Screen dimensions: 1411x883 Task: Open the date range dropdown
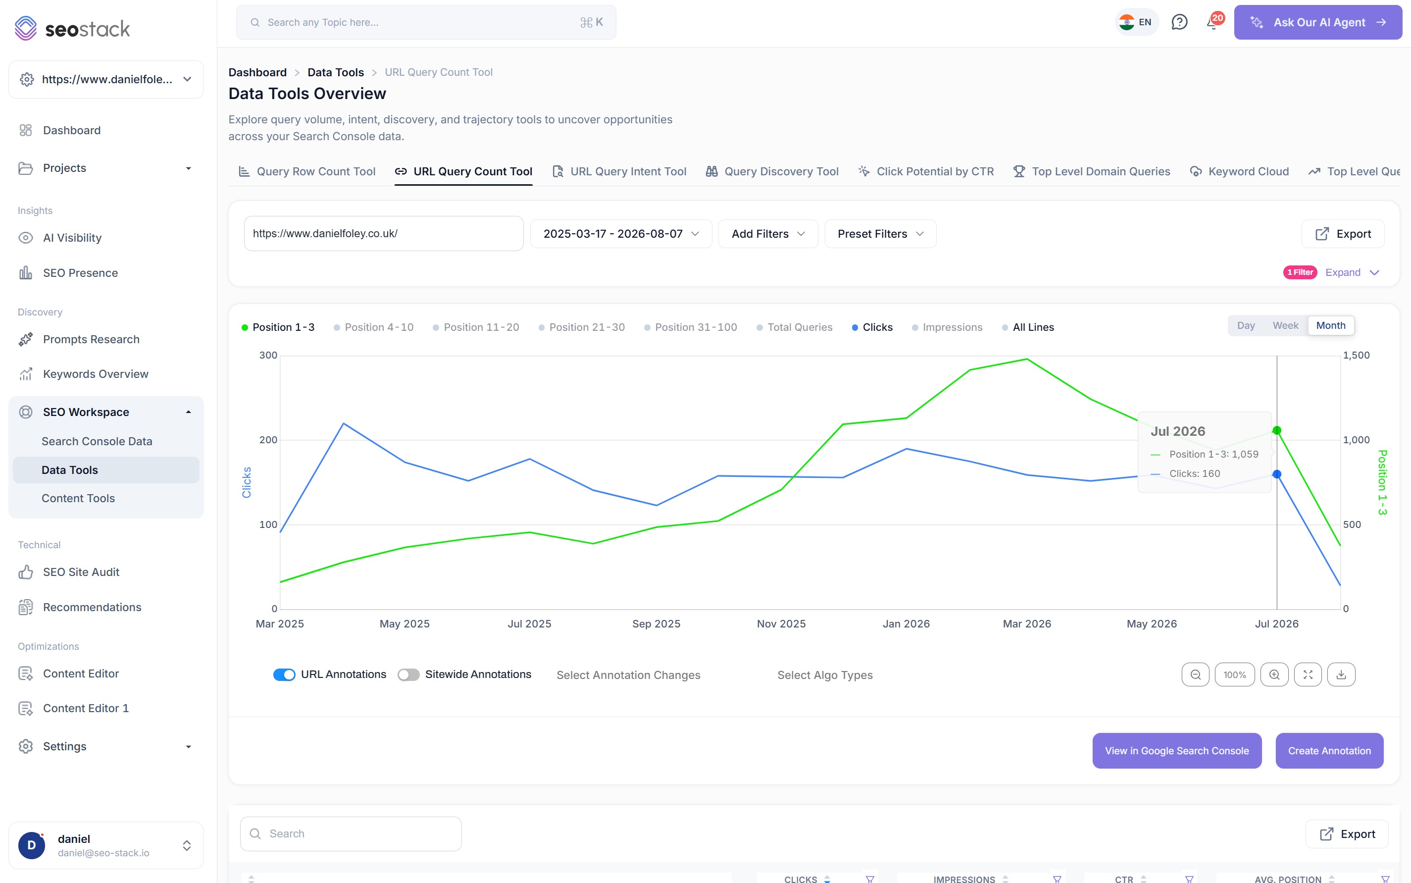click(621, 234)
